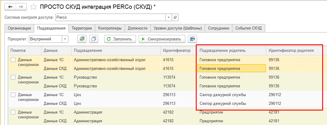Select Администрация cell in the Данные 1С row

point(116,112)
